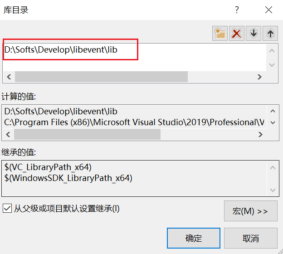Click the New Line folder icon
Screen dimensions: 283x254
pos(220,34)
